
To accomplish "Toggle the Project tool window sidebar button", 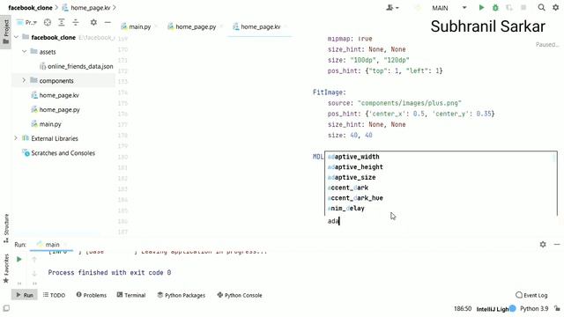I will [6, 32].
